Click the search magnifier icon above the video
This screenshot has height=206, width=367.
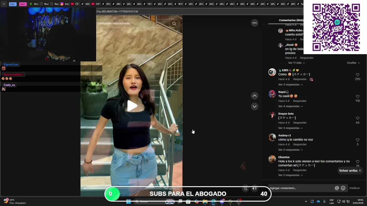pyautogui.click(x=174, y=23)
